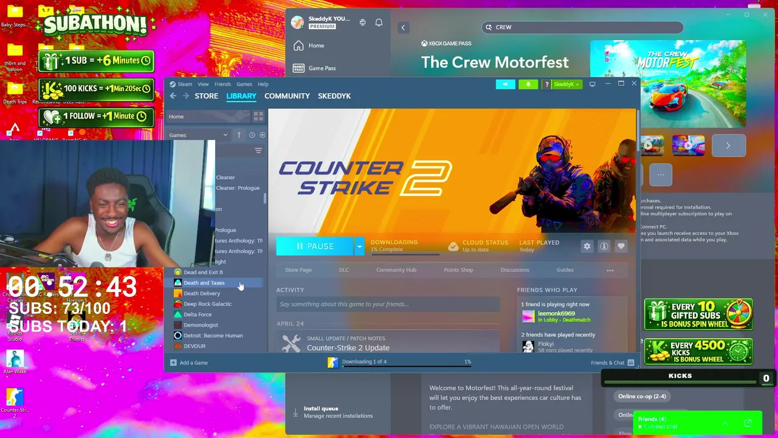Open the library advanced filter icon

coord(258,151)
